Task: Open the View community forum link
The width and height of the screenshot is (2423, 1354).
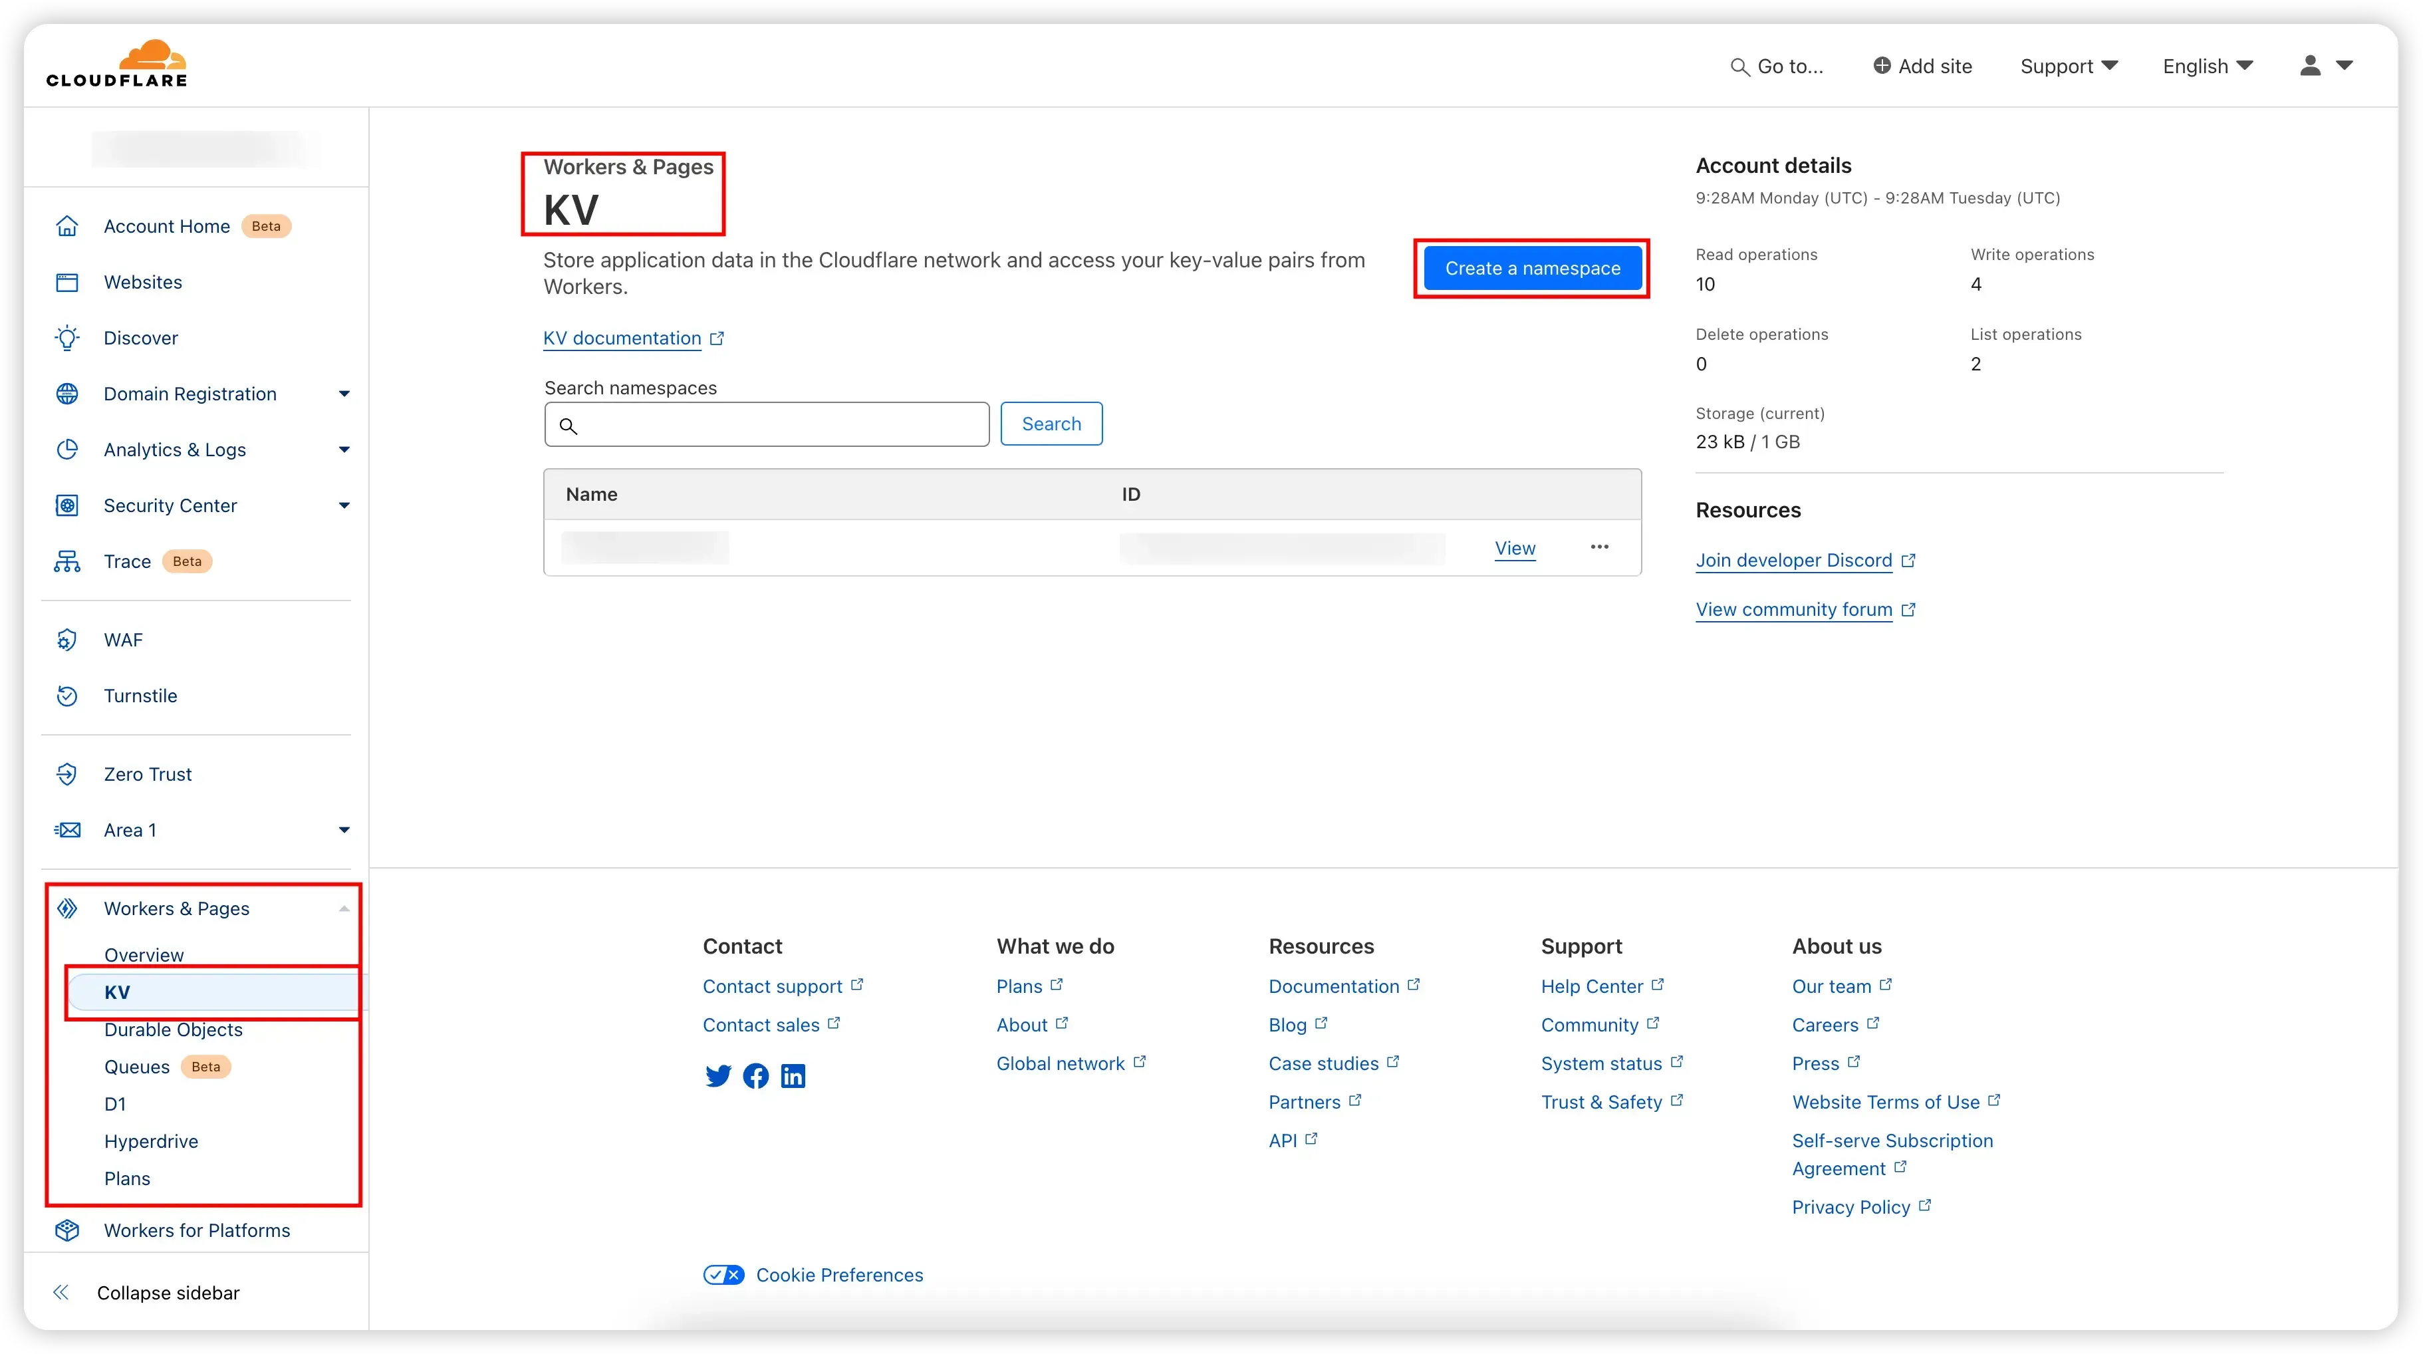Action: pyautogui.click(x=1794, y=609)
